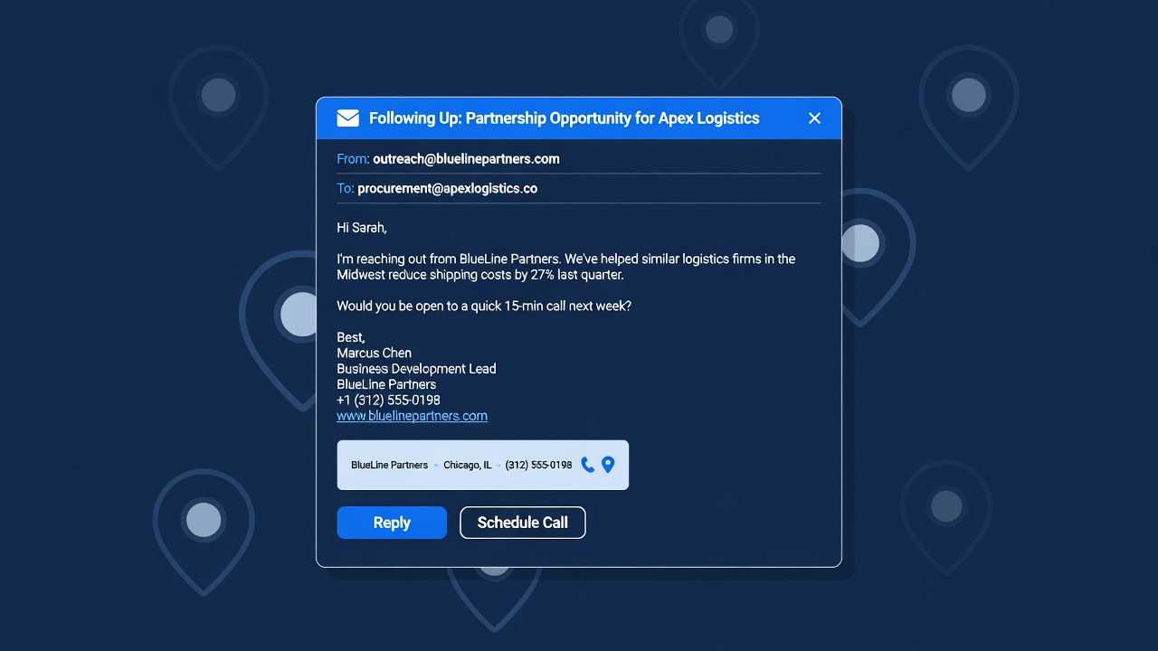Close the email dialog with X
The width and height of the screenshot is (1158, 651).
(x=814, y=118)
